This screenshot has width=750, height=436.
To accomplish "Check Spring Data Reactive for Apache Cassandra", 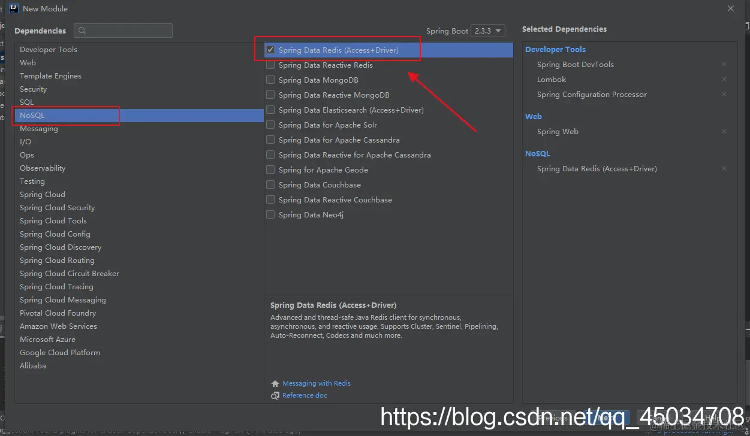I will [270, 155].
